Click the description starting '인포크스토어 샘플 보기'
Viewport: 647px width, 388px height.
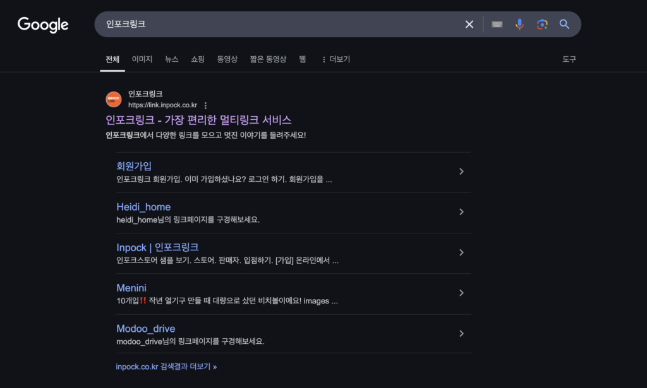(x=227, y=261)
